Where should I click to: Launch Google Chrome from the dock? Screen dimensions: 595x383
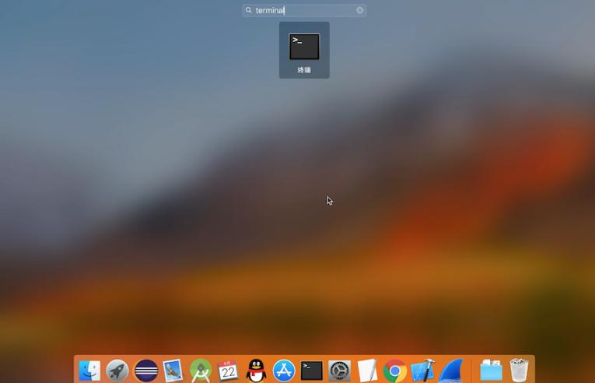point(395,370)
